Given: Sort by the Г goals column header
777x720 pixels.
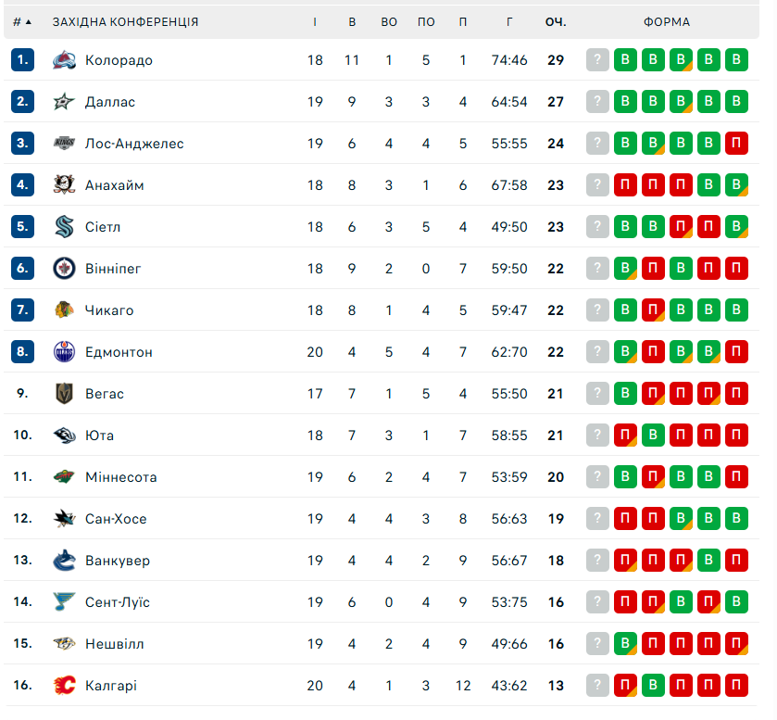Looking at the screenshot, I should click(509, 21).
